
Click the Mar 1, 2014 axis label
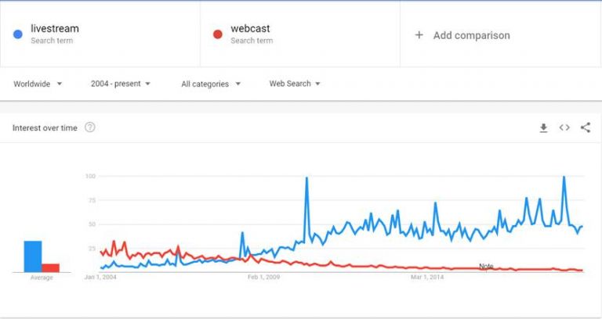point(427,277)
